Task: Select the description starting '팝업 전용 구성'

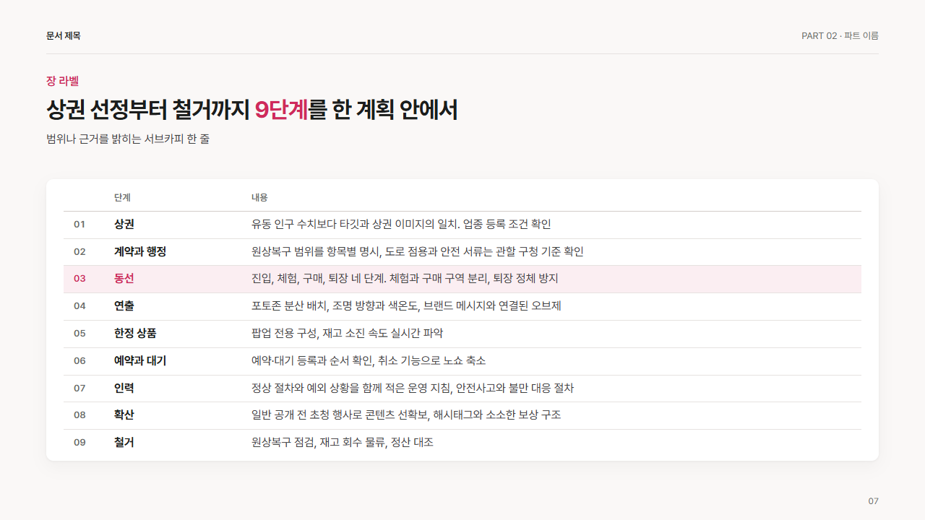Action: 347,334
